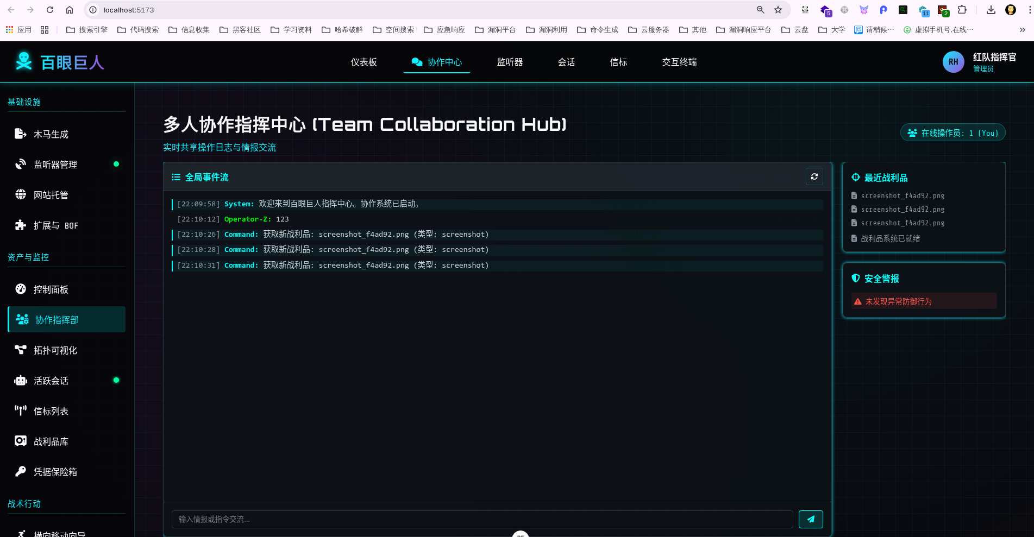The image size is (1034, 537).
Task: Click the 在线操作员 status badge
Action: (952, 133)
